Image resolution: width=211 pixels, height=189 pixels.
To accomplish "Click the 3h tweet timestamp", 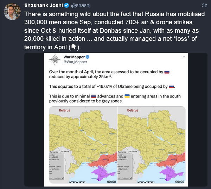I will coord(204,6).
